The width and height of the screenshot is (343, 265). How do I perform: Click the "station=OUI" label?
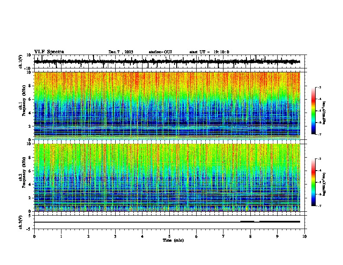pos(160,52)
